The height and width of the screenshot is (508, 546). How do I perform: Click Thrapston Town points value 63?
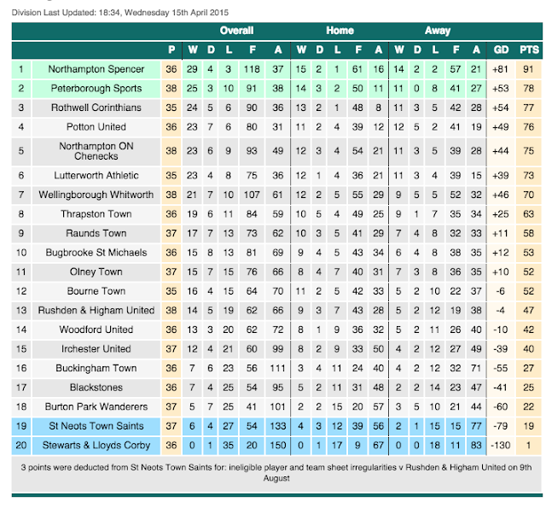tap(528, 214)
